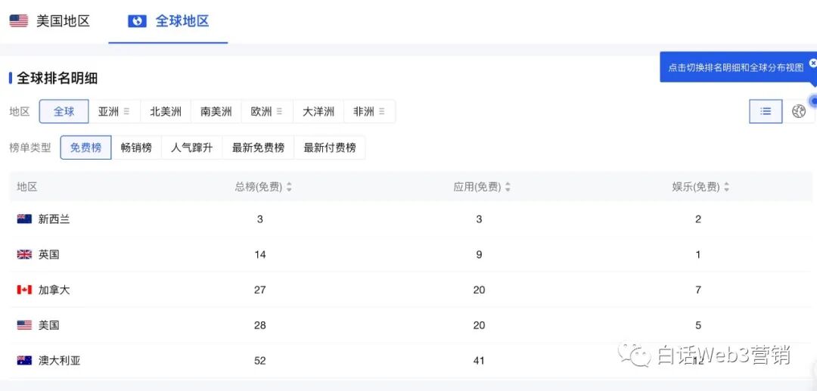Screen dimensions: 817x391
Task: Click the USA flag in table row
Action: pos(24,325)
